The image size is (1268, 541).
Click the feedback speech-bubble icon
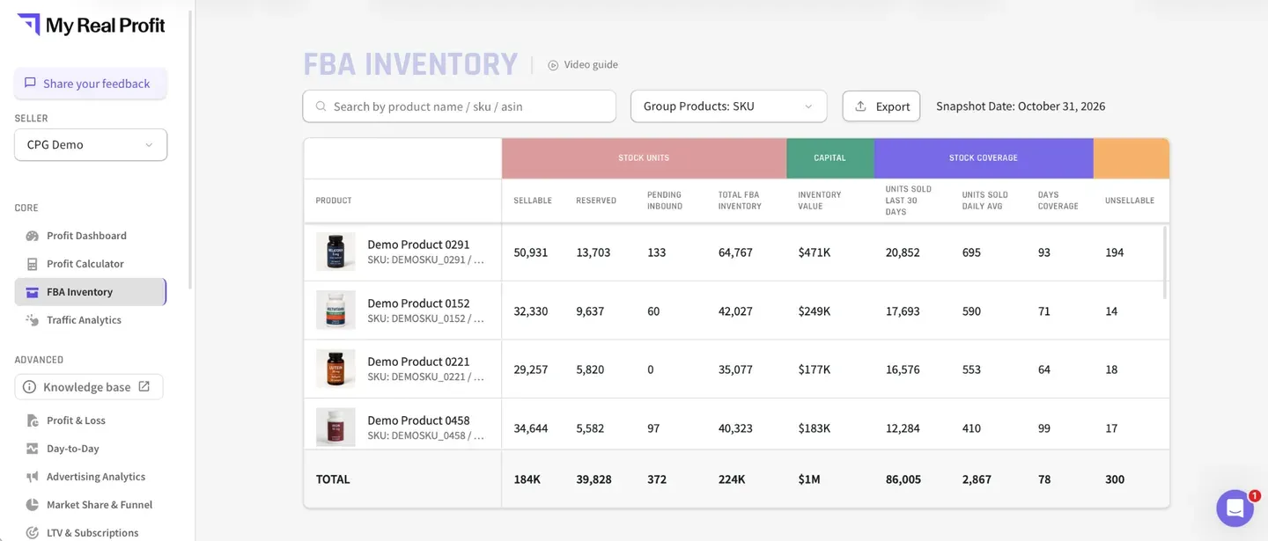(30, 83)
